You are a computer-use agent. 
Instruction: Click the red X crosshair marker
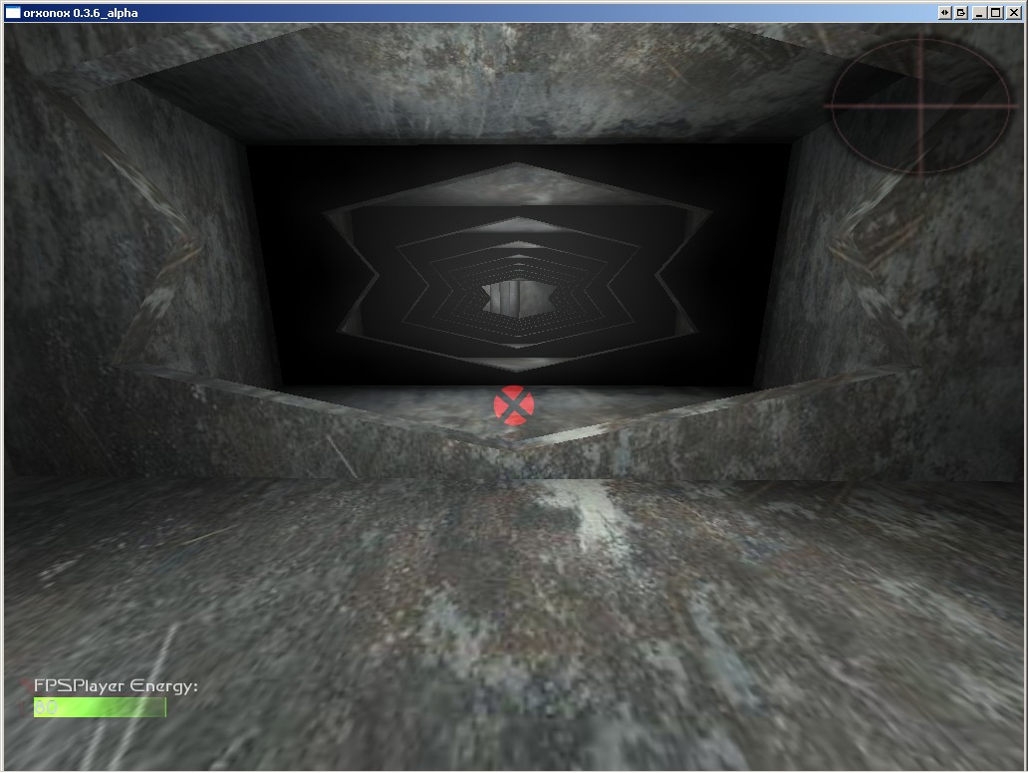click(514, 405)
